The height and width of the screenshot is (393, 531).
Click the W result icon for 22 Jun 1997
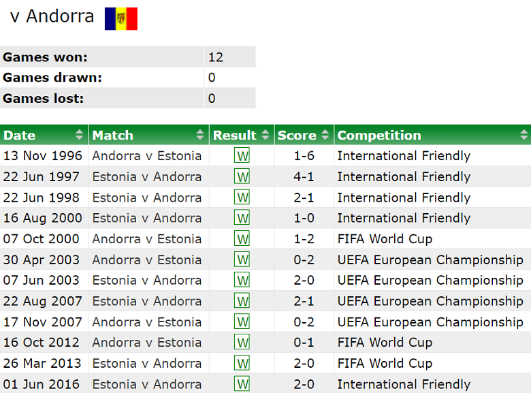coord(242,176)
